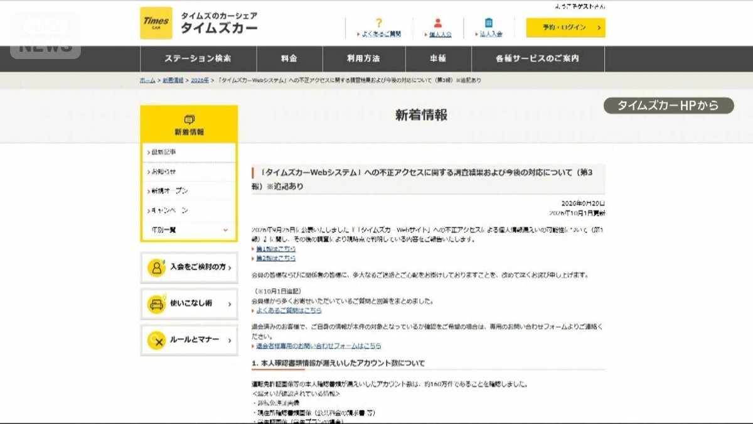Open the 第2報はこちら link
Image resolution: width=753 pixels, height=424 pixels.
pyautogui.click(x=276, y=258)
